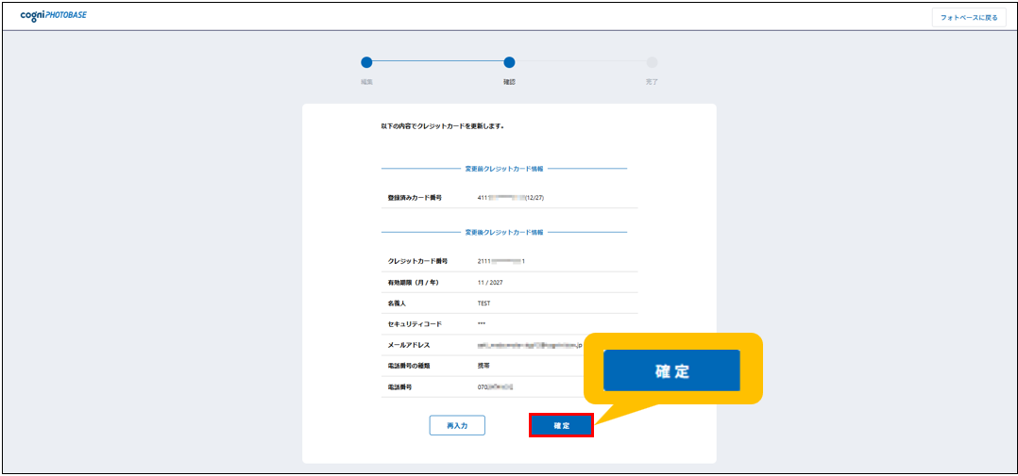Click the 確認 step label

pyautogui.click(x=509, y=82)
